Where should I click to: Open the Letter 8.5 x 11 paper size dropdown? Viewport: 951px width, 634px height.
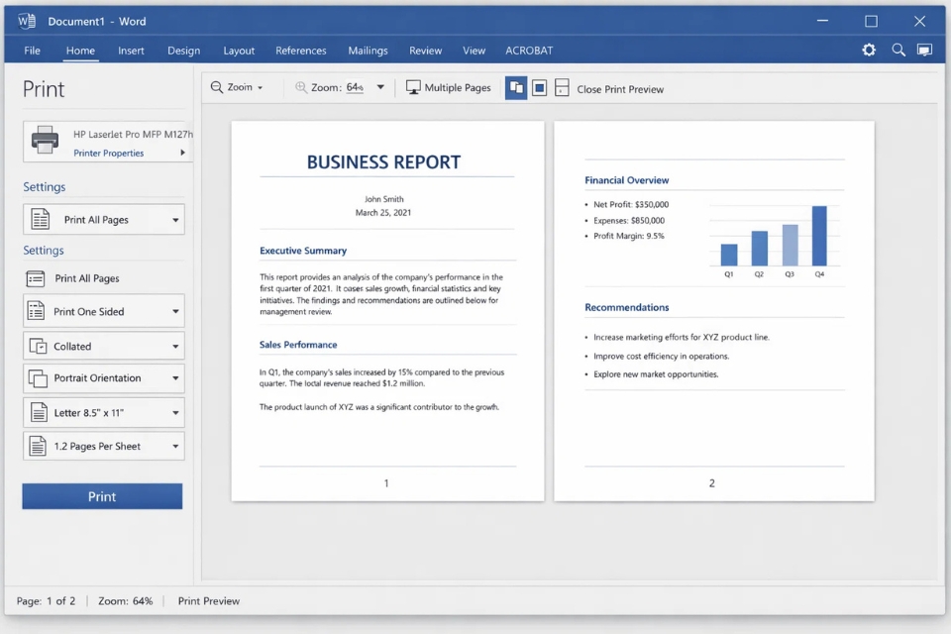(x=103, y=412)
